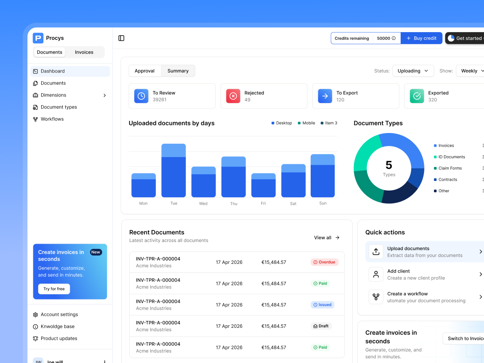This screenshot has height=363, width=484.
Task: Switch to the Invoices mode tab
Action: (84, 52)
